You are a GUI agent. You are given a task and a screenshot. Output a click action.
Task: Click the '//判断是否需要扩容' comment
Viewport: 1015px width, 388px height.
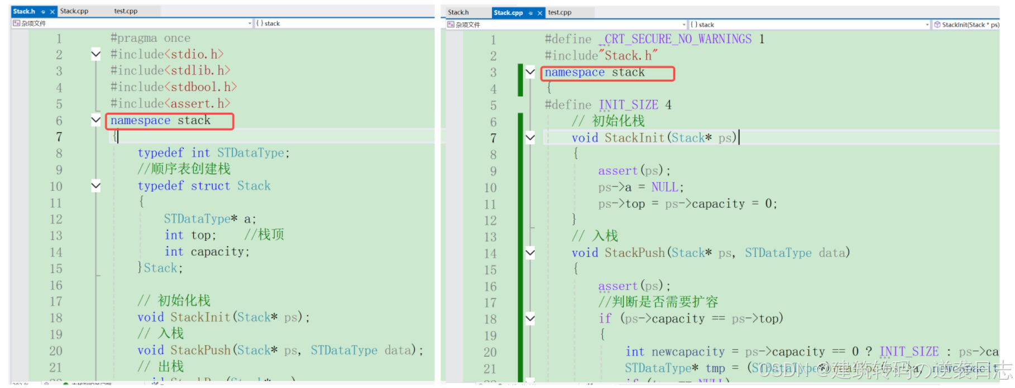click(x=658, y=302)
